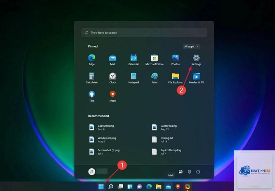Open the Edge pinned app
Image resolution: width=275 pixels, height=191 pixels.
click(91, 60)
